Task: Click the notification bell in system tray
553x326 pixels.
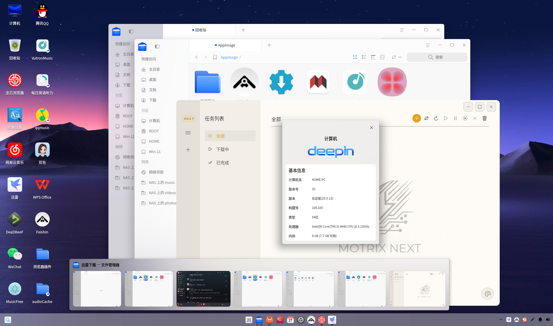Action: (540, 320)
